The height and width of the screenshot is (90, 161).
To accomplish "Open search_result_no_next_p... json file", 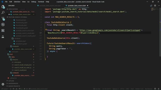I will point(23,67).
